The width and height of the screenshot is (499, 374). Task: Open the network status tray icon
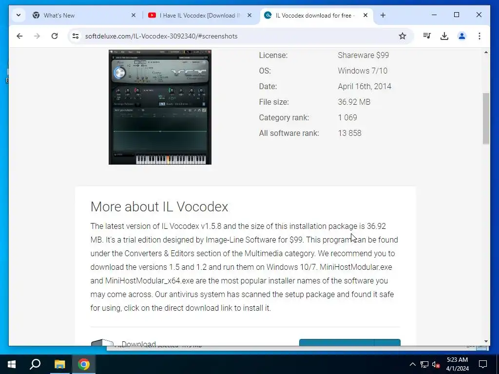(424, 364)
